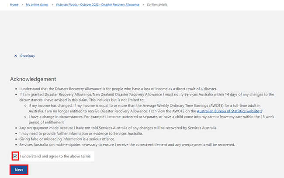This screenshot has width=284, height=178.
Task: Click the 'I may need to provide further information' line
Action: (81, 133)
